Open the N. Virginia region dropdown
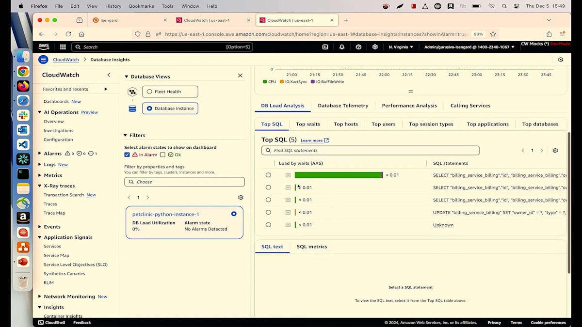Viewport: 582px width, 327px height. click(401, 47)
